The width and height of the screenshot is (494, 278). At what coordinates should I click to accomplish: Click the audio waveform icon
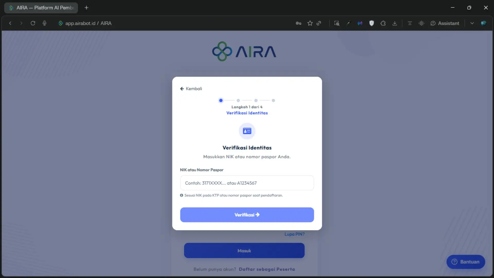(x=421, y=23)
